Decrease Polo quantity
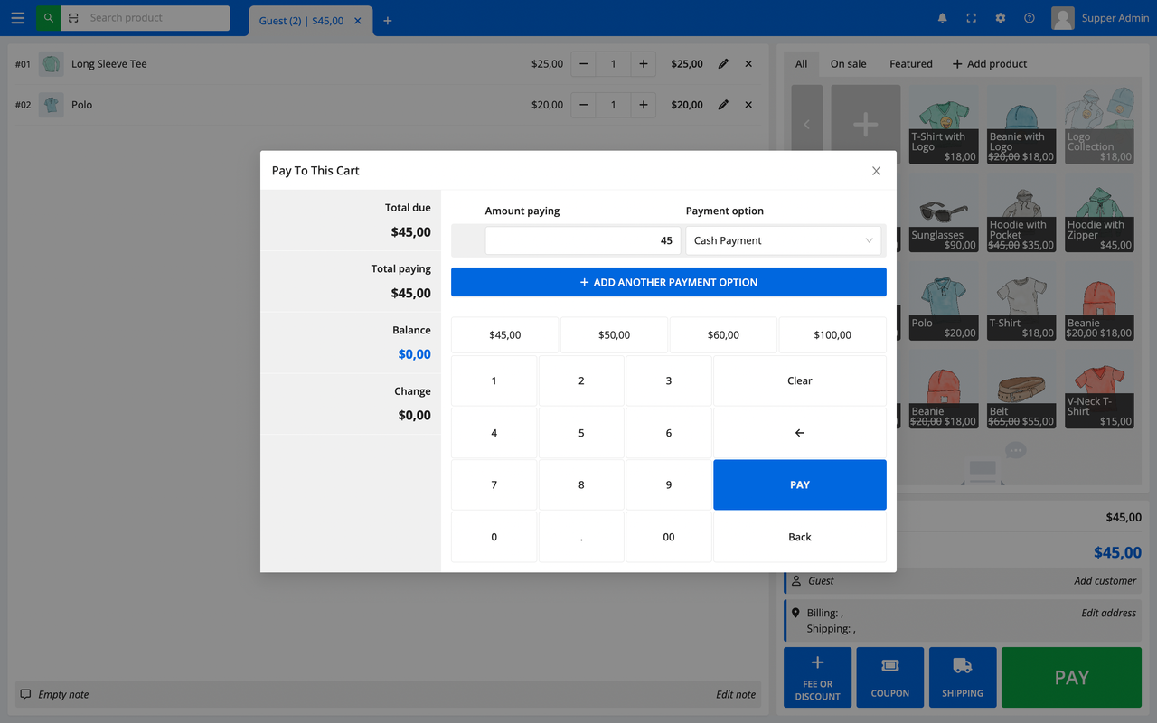The height and width of the screenshot is (723, 1157). click(584, 105)
